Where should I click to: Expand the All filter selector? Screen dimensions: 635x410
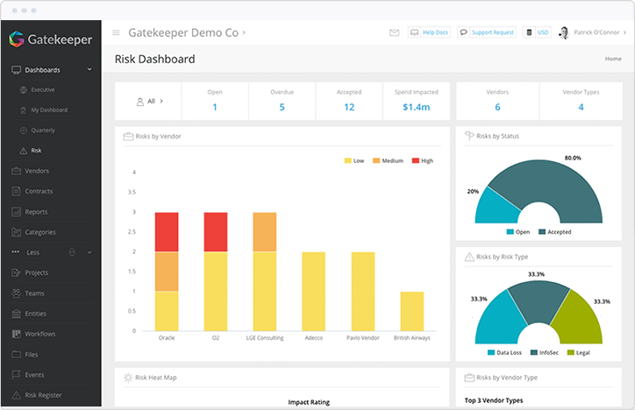pos(149,102)
